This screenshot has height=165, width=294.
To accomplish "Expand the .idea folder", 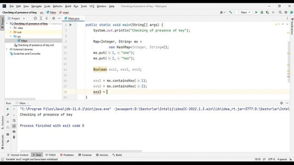I will tap(11, 27).
